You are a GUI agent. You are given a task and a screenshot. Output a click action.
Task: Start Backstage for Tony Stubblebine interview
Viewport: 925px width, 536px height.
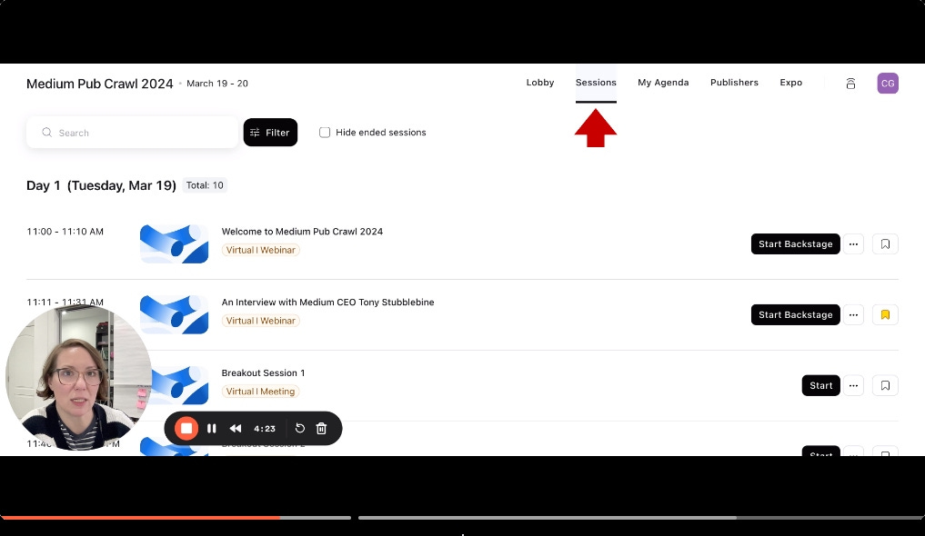795,314
